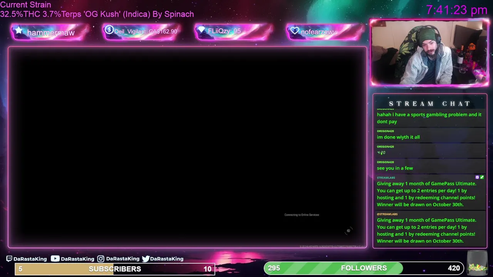Image resolution: width=493 pixels, height=277 pixels.
Task: Click the Twitch icon next to DaRastaKing
Action: coord(9,259)
